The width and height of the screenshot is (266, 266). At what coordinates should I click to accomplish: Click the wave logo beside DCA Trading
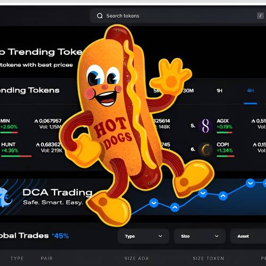5,198
